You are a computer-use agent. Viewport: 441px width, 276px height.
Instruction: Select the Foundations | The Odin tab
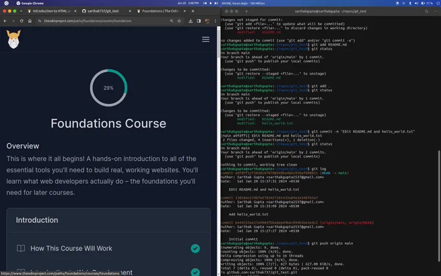[x=161, y=11]
